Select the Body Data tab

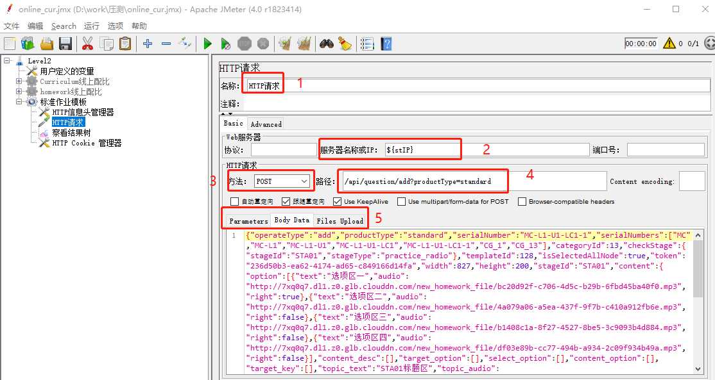pos(292,220)
